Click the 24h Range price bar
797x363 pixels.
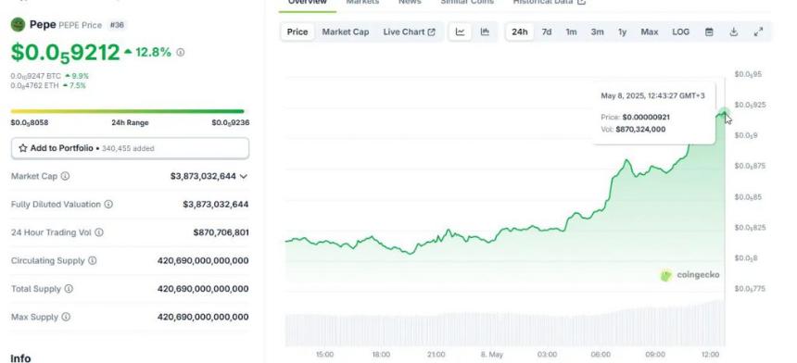pos(128,111)
